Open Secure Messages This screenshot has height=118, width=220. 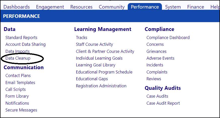[21, 110]
